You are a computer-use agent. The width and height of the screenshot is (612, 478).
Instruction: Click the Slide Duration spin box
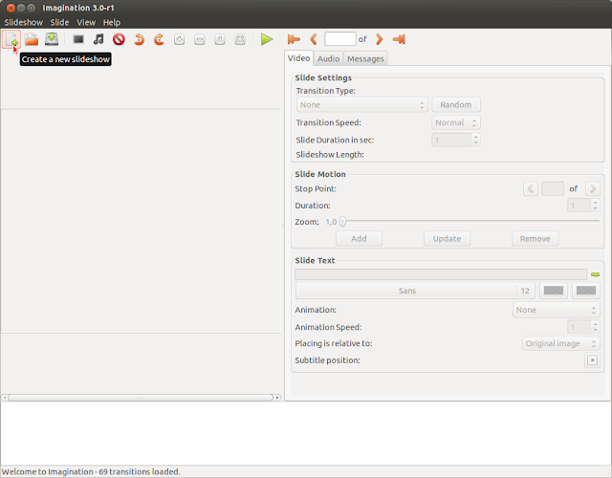[455, 140]
